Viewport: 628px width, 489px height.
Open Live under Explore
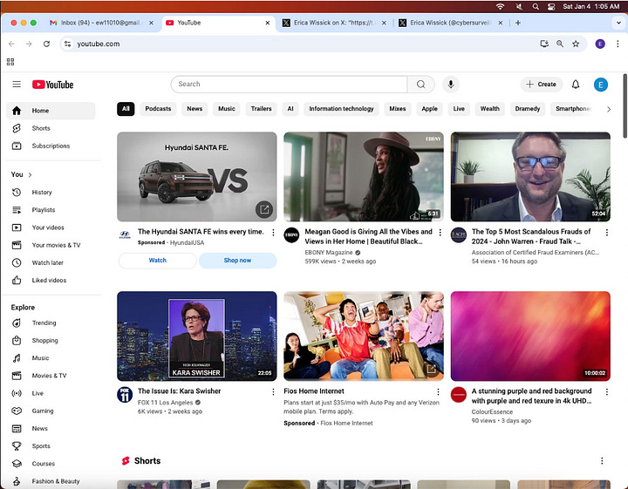(51, 393)
